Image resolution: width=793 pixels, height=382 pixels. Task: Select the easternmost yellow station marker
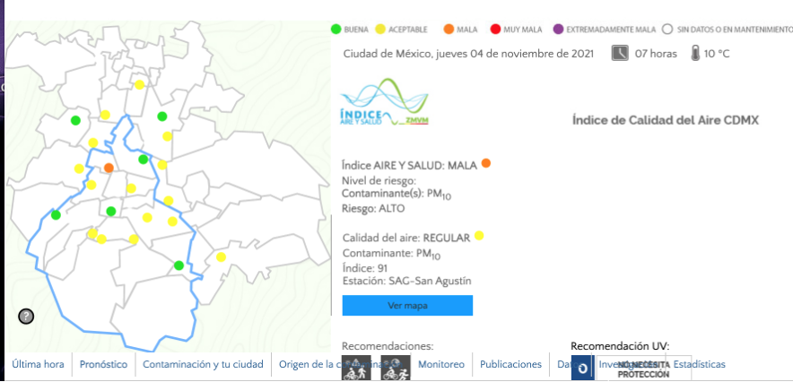pos(220,257)
